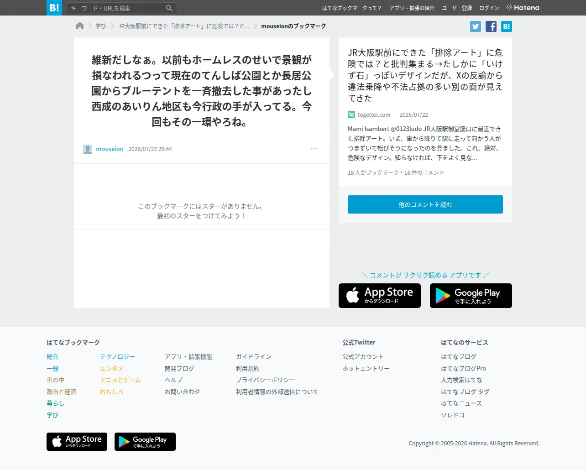The height and width of the screenshot is (470, 586).
Task: Open the テクノロジー footer category link
Action: click(117, 357)
